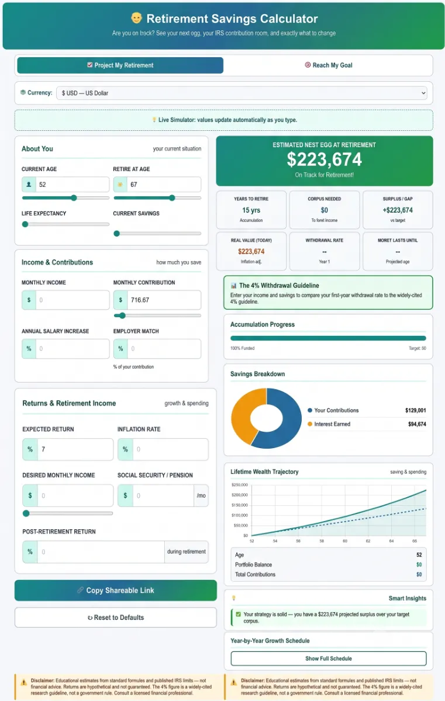Click the orange Interest Earned legend dot
The image size is (445, 701).
310,424
